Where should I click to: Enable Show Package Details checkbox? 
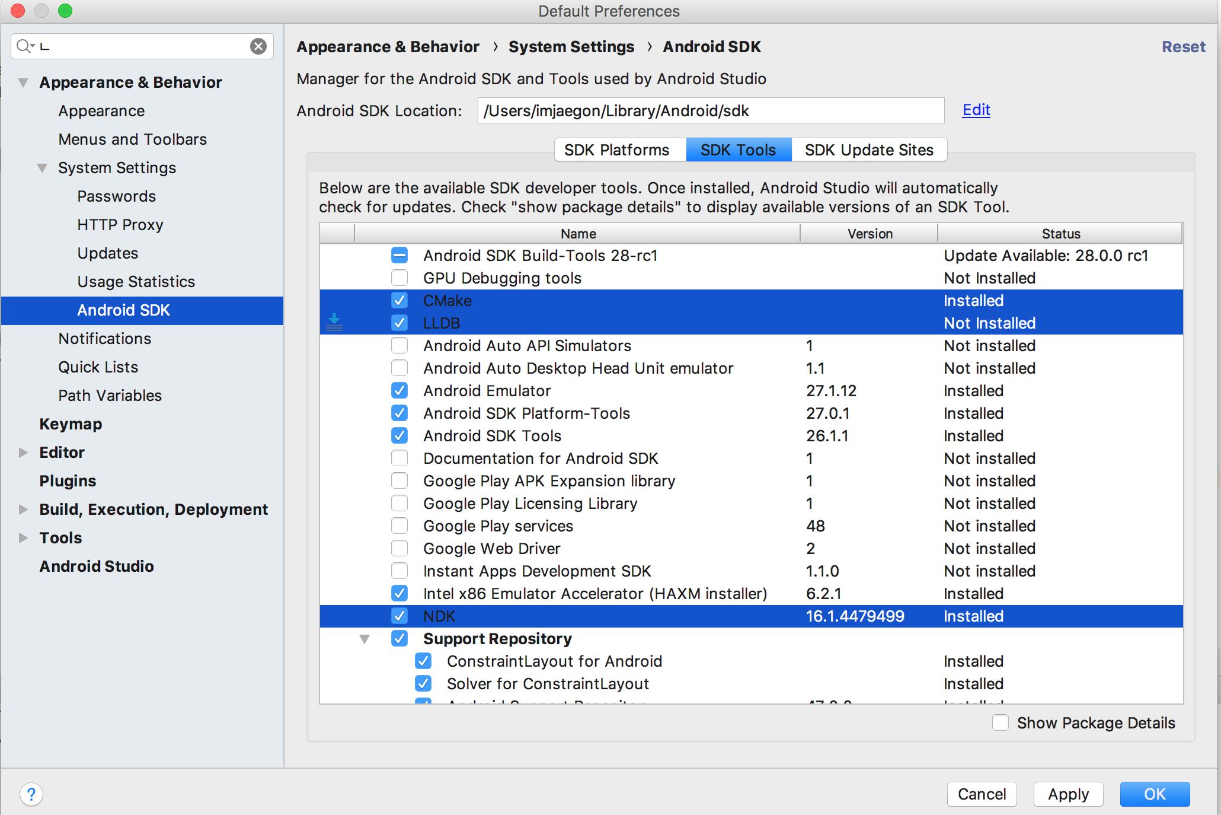tap(1001, 722)
